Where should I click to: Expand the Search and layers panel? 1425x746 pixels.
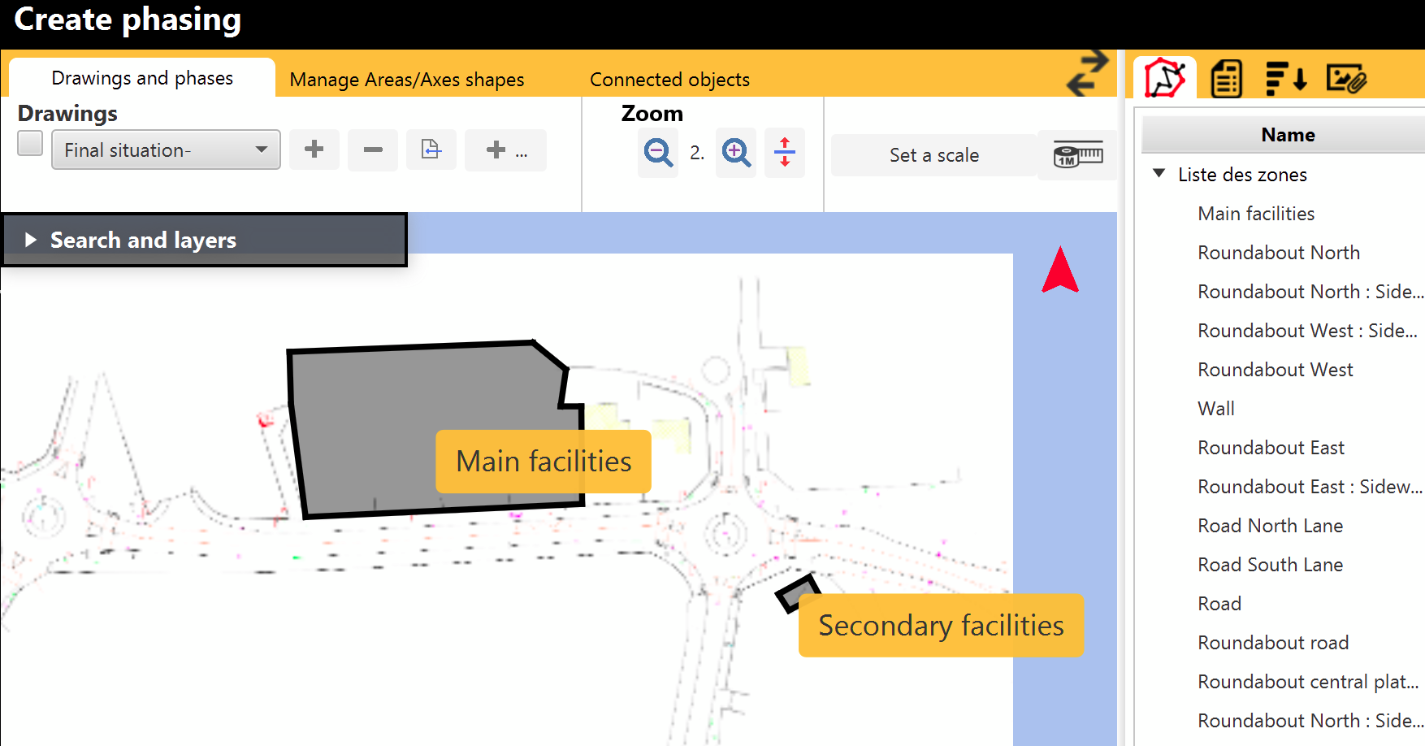click(x=31, y=240)
